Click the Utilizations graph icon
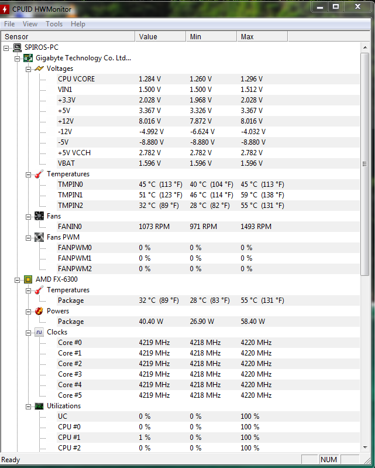Screen dimensions: 375x468 coord(39,406)
